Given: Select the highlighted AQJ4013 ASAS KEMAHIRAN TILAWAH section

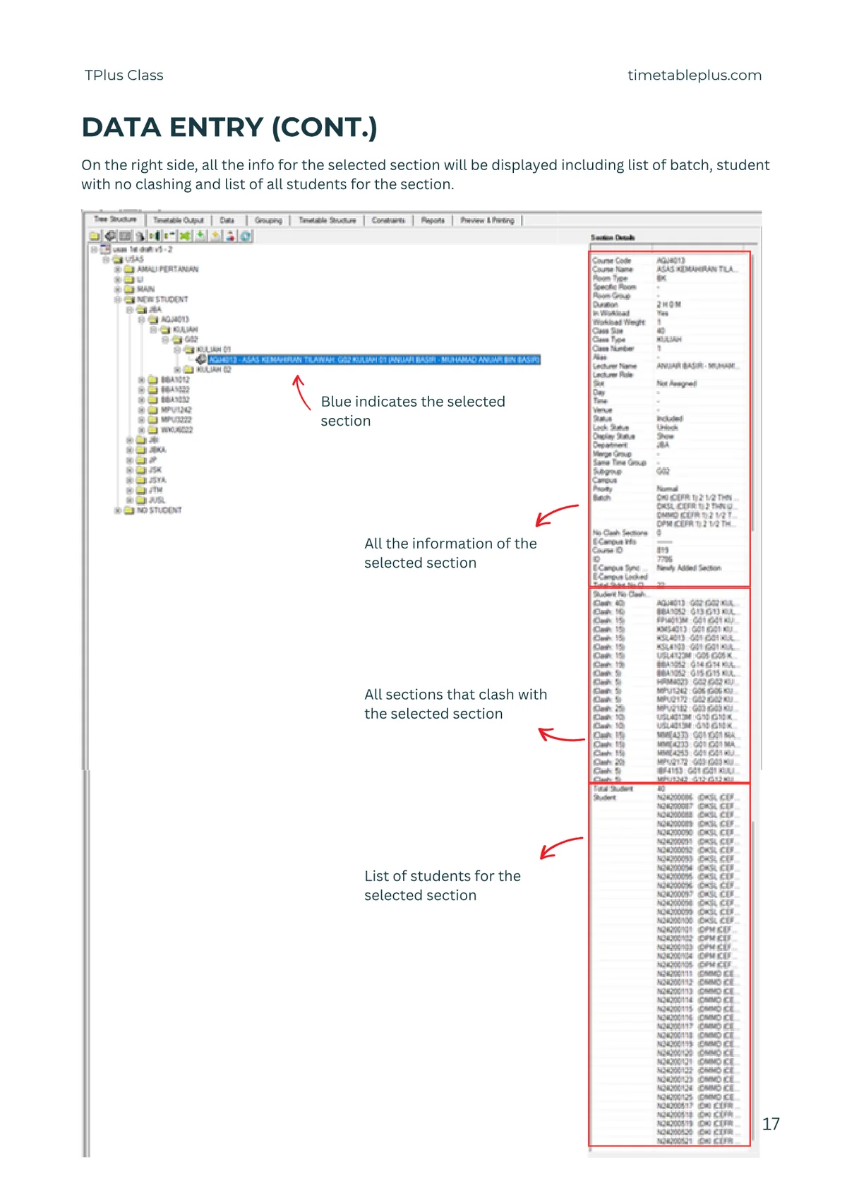Looking at the screenshot, I should [x=374, y=359].
